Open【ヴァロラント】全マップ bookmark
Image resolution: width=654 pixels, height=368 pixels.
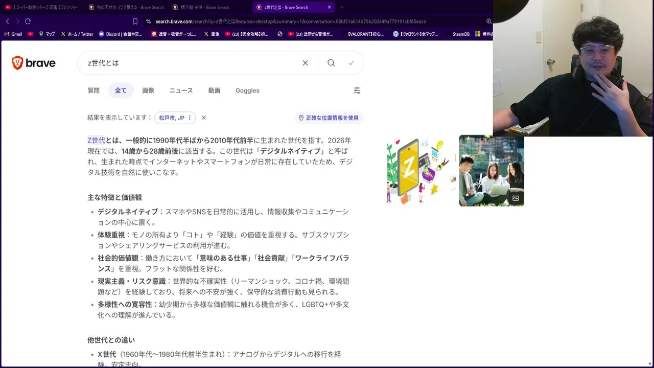pos(416,34)
